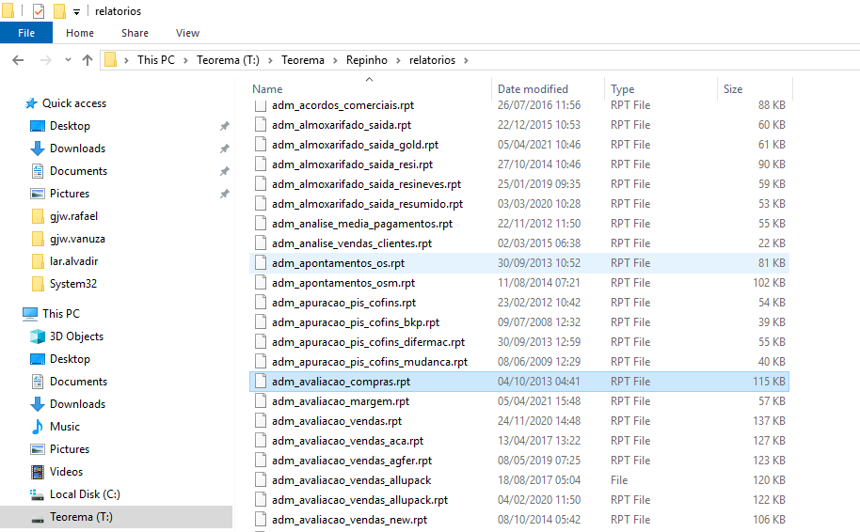Open Customize Quick Access Toolbar dropdown
The width and height of the screenshot is (860, 532).
point(77,11)
